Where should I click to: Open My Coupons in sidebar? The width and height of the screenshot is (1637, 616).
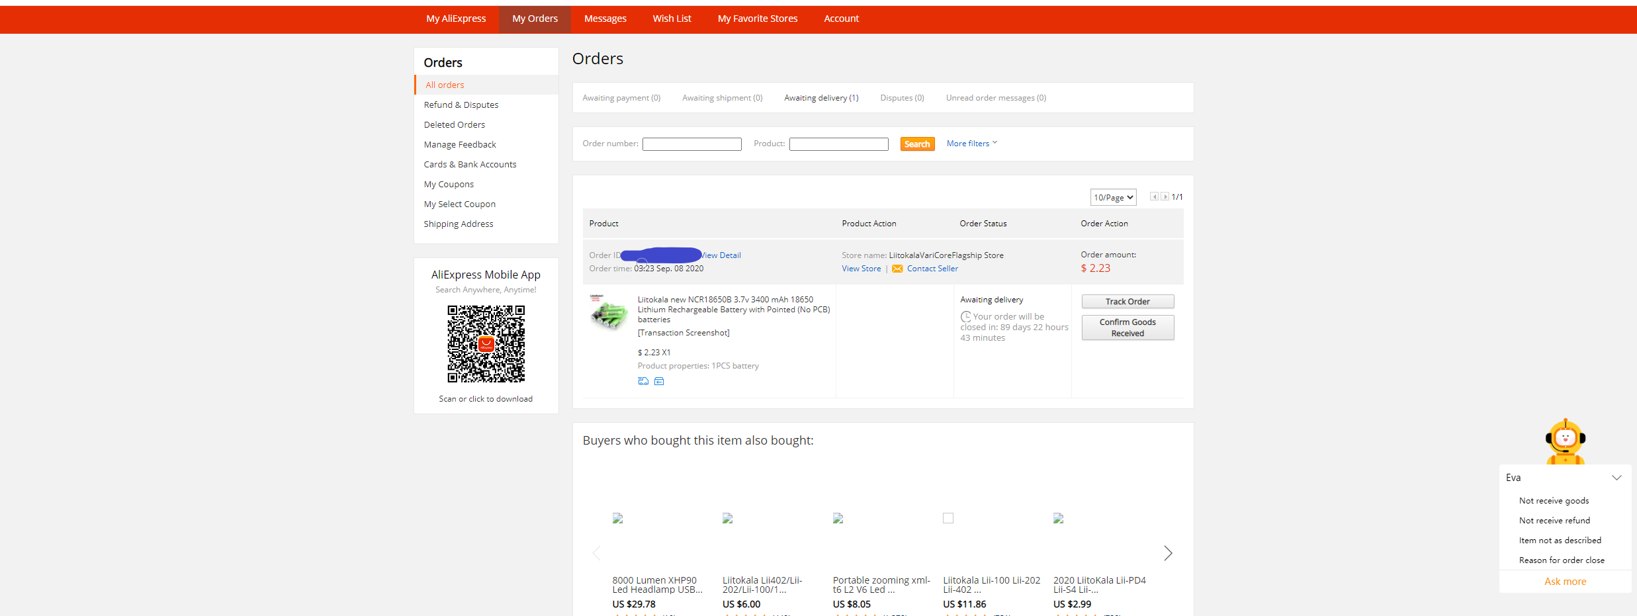[x=449, y=184]
